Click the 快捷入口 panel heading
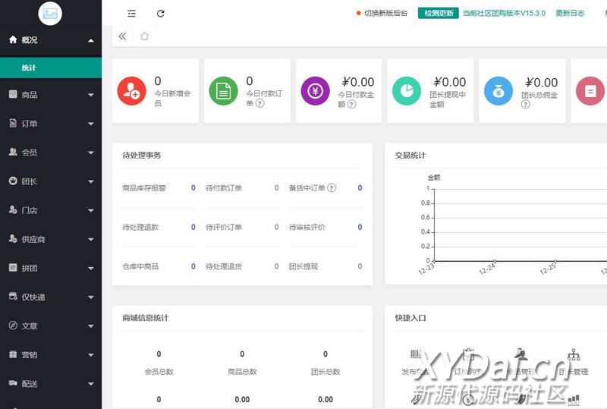The image size is (607, 409). click(x=410, y=318)
